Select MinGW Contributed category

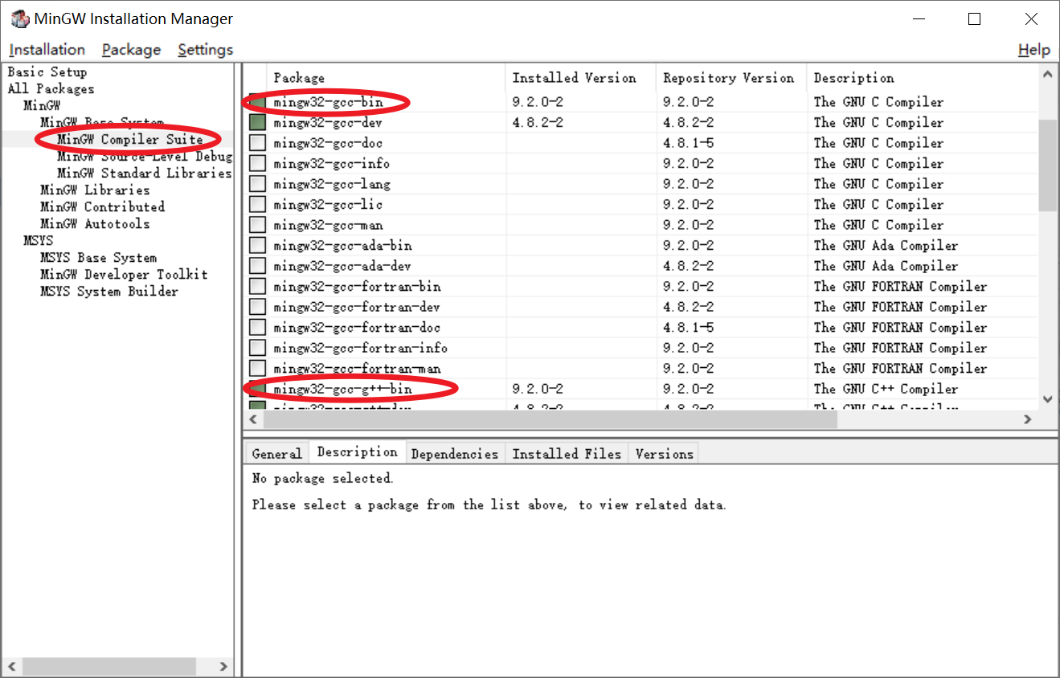[102, 207]
